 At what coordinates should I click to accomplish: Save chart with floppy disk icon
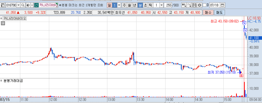pos(194,5)
